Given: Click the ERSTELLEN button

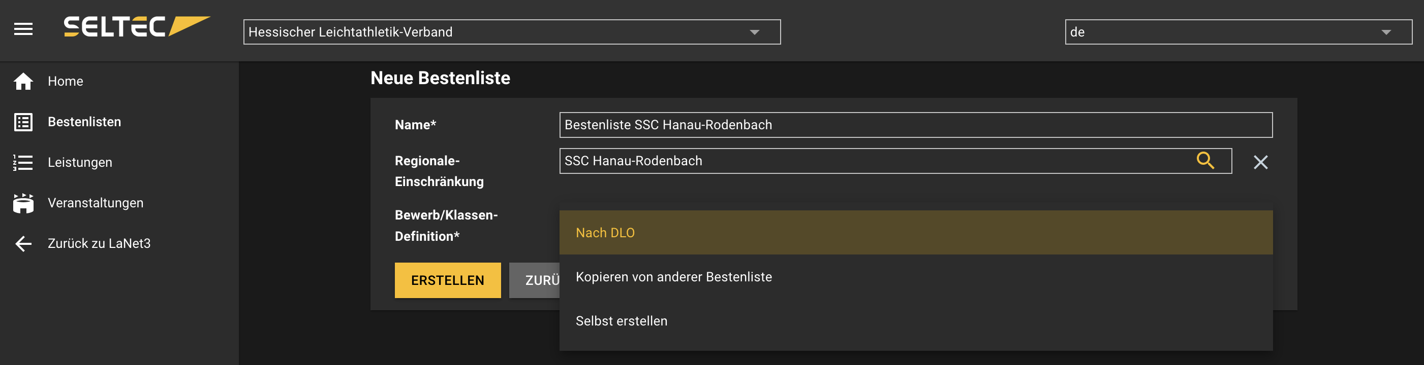Looking at the screenshot, I should coord(447,280).
